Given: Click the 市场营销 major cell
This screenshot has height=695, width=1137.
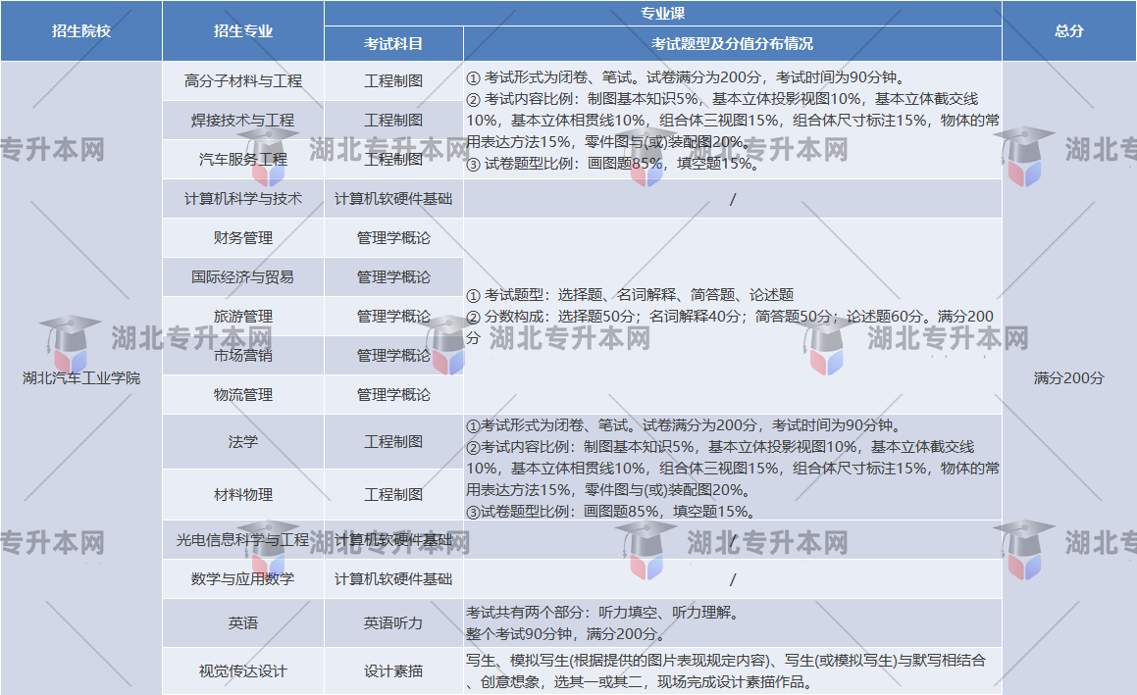Looking at the screenshot, I should click(x=243, y=355).
